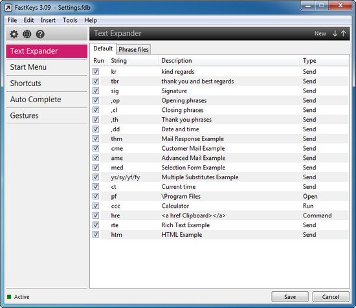
Task: Toggle checkbox for ,th Thank you phrases
Action: pyautogui.click(x=96, y=120)
